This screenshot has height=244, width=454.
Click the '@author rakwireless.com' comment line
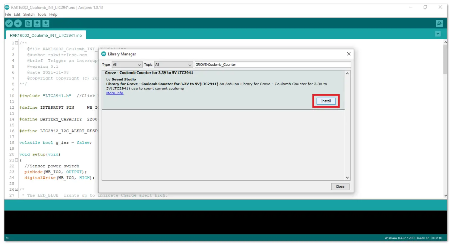click(57, 55)
